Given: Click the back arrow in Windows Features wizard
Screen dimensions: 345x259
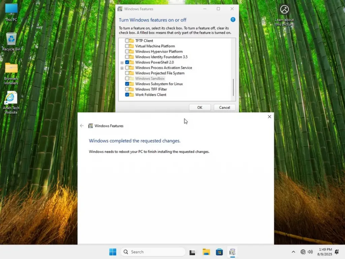Looking at the screenshot, I should [82, 126].
